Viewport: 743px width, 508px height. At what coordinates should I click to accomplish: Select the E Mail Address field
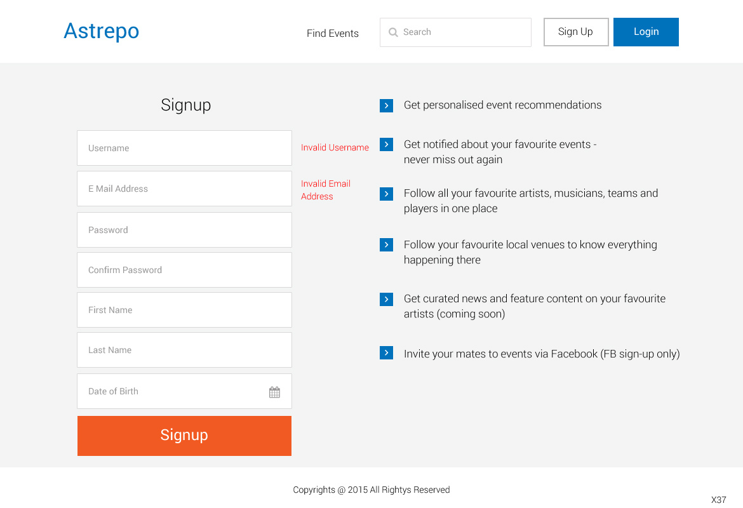(x=184, y=189)
